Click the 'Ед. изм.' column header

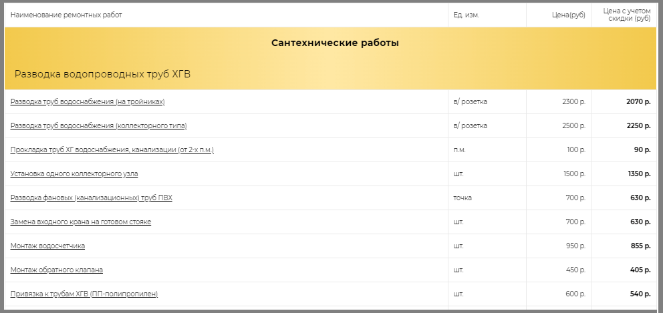coord(466,15)
